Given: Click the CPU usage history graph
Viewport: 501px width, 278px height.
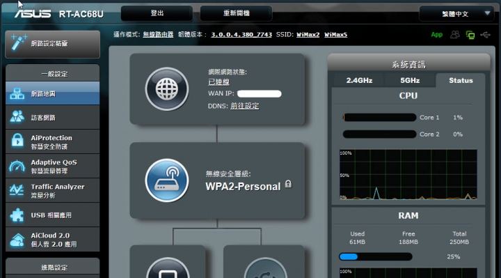Looking at the screenshot, I should (408, 174).
